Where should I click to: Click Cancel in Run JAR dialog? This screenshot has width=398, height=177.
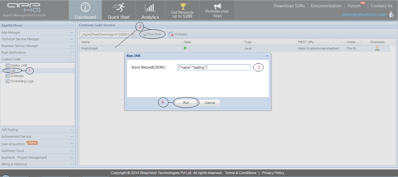pyautogui.click(x=210, y=103)
